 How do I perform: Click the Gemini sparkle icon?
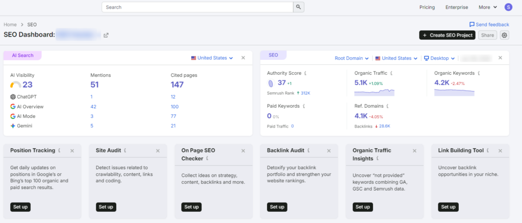point(13,126)
